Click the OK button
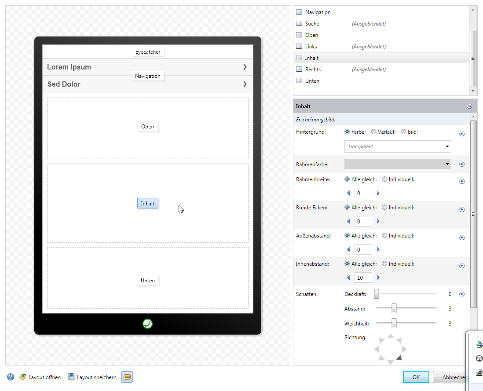This screenshot has width=483, height=391. click(x=416, y=377)
